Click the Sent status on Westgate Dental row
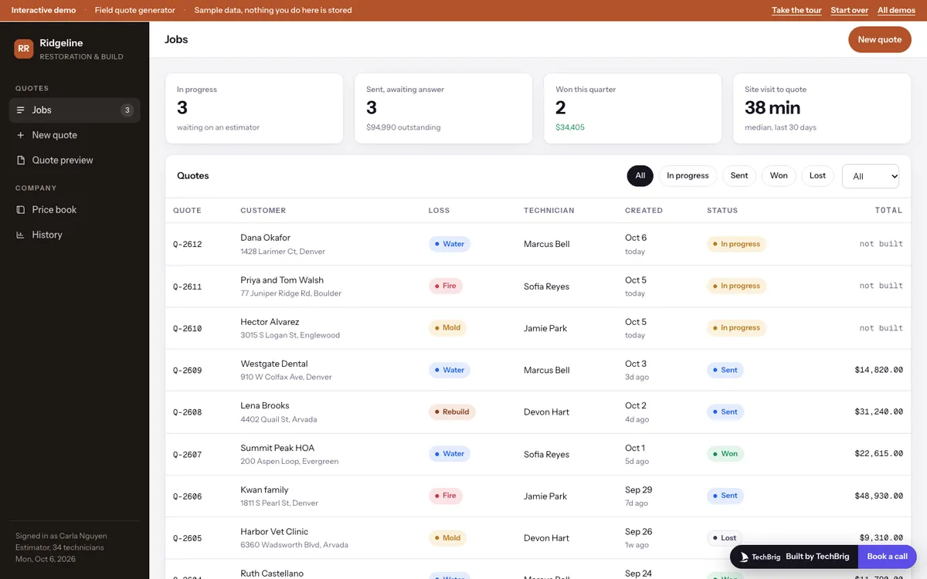The image size is (927, 579). click(x=725, y=371)
